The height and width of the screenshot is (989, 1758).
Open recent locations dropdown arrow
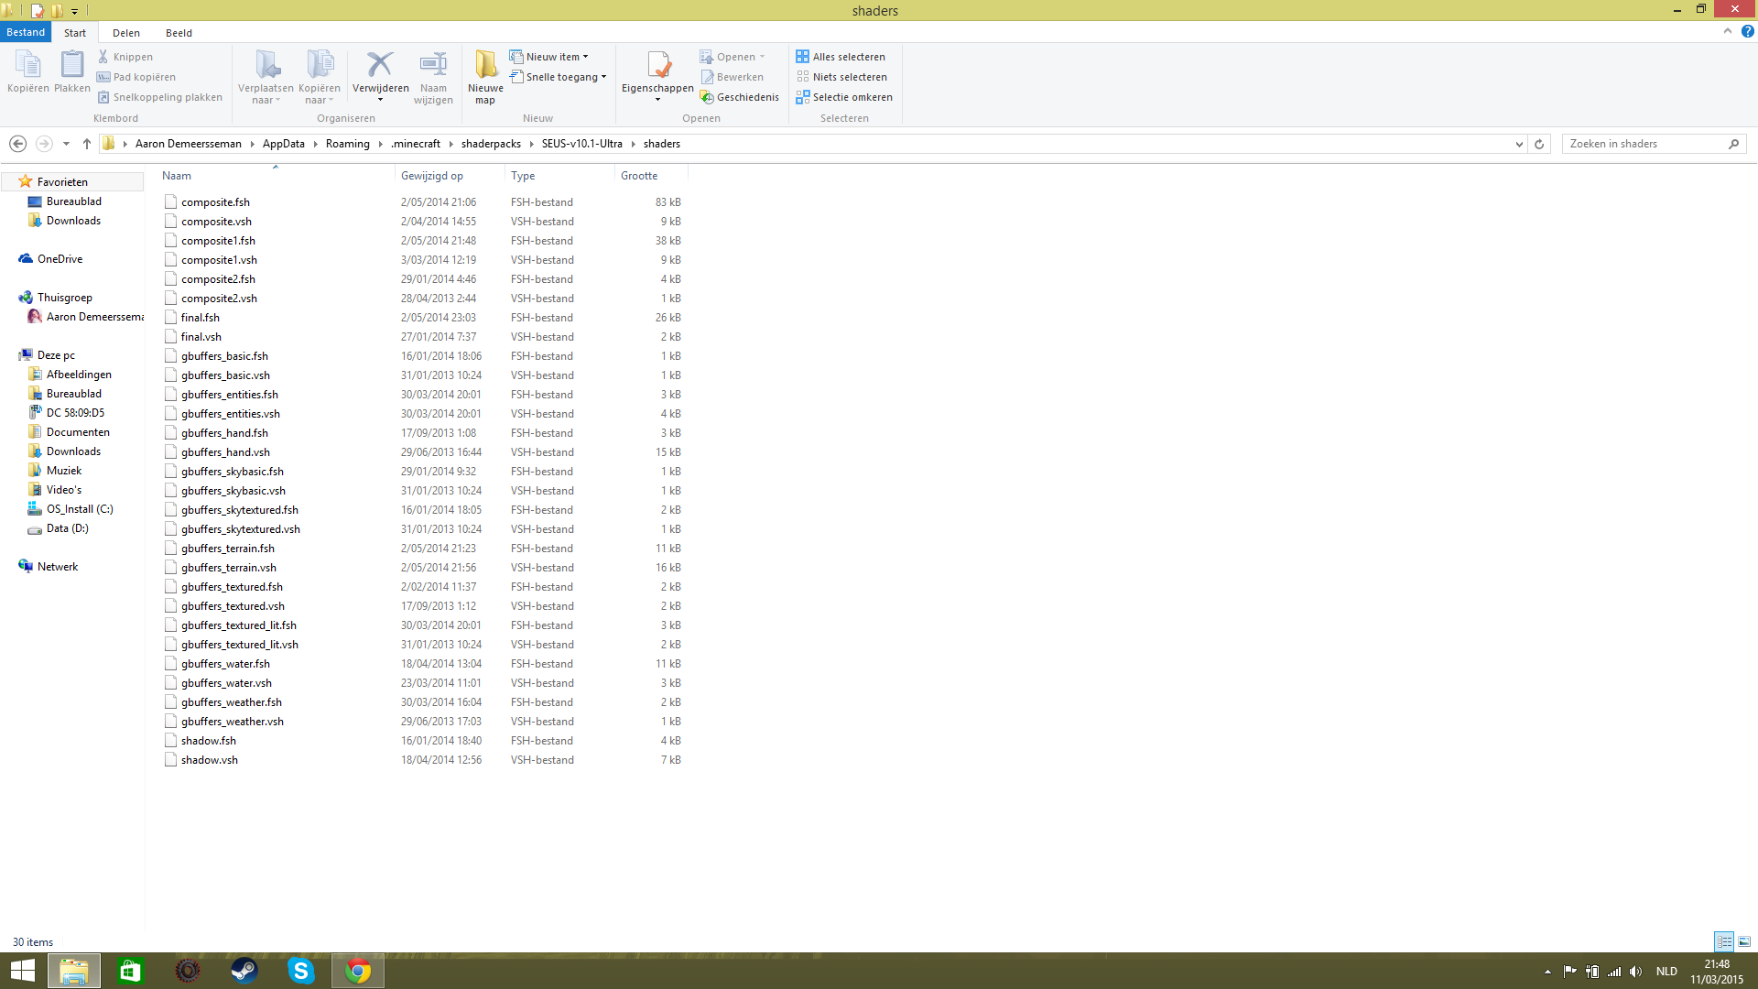coord(66,144)
